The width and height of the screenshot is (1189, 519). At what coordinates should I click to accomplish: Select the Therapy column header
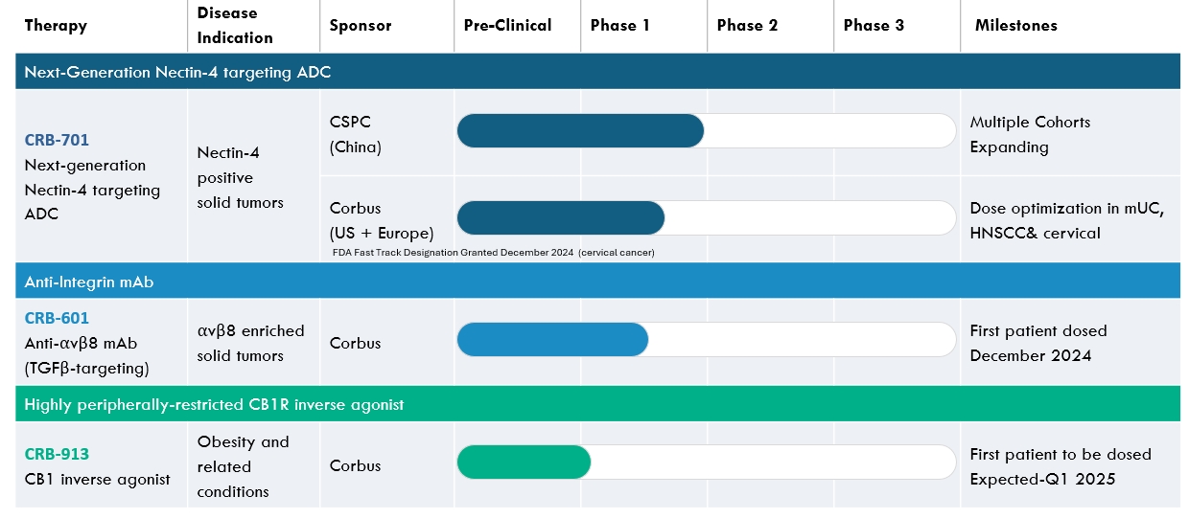(x=56, y=26)
